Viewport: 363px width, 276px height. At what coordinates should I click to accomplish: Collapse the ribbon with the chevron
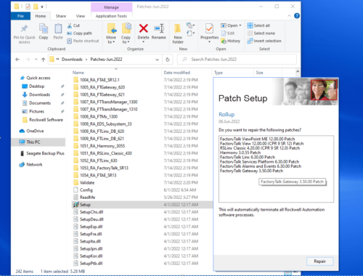(289, 16)
